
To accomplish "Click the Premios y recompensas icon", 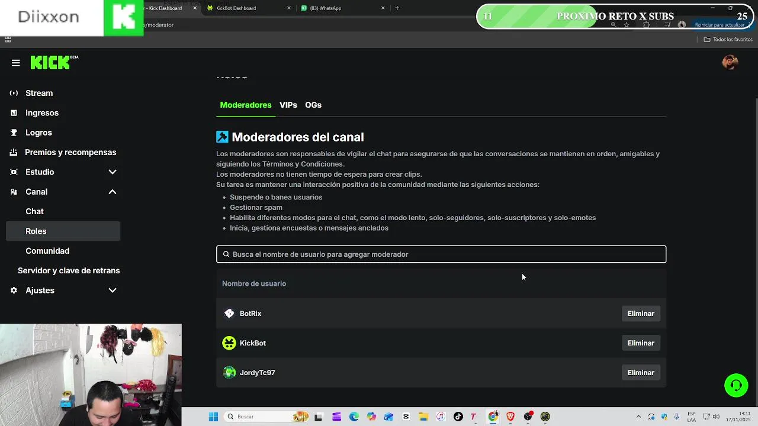I will 14,152.
